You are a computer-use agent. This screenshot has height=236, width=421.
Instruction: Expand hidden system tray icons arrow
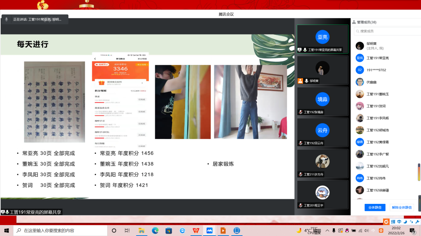click(x=327, y=230)
